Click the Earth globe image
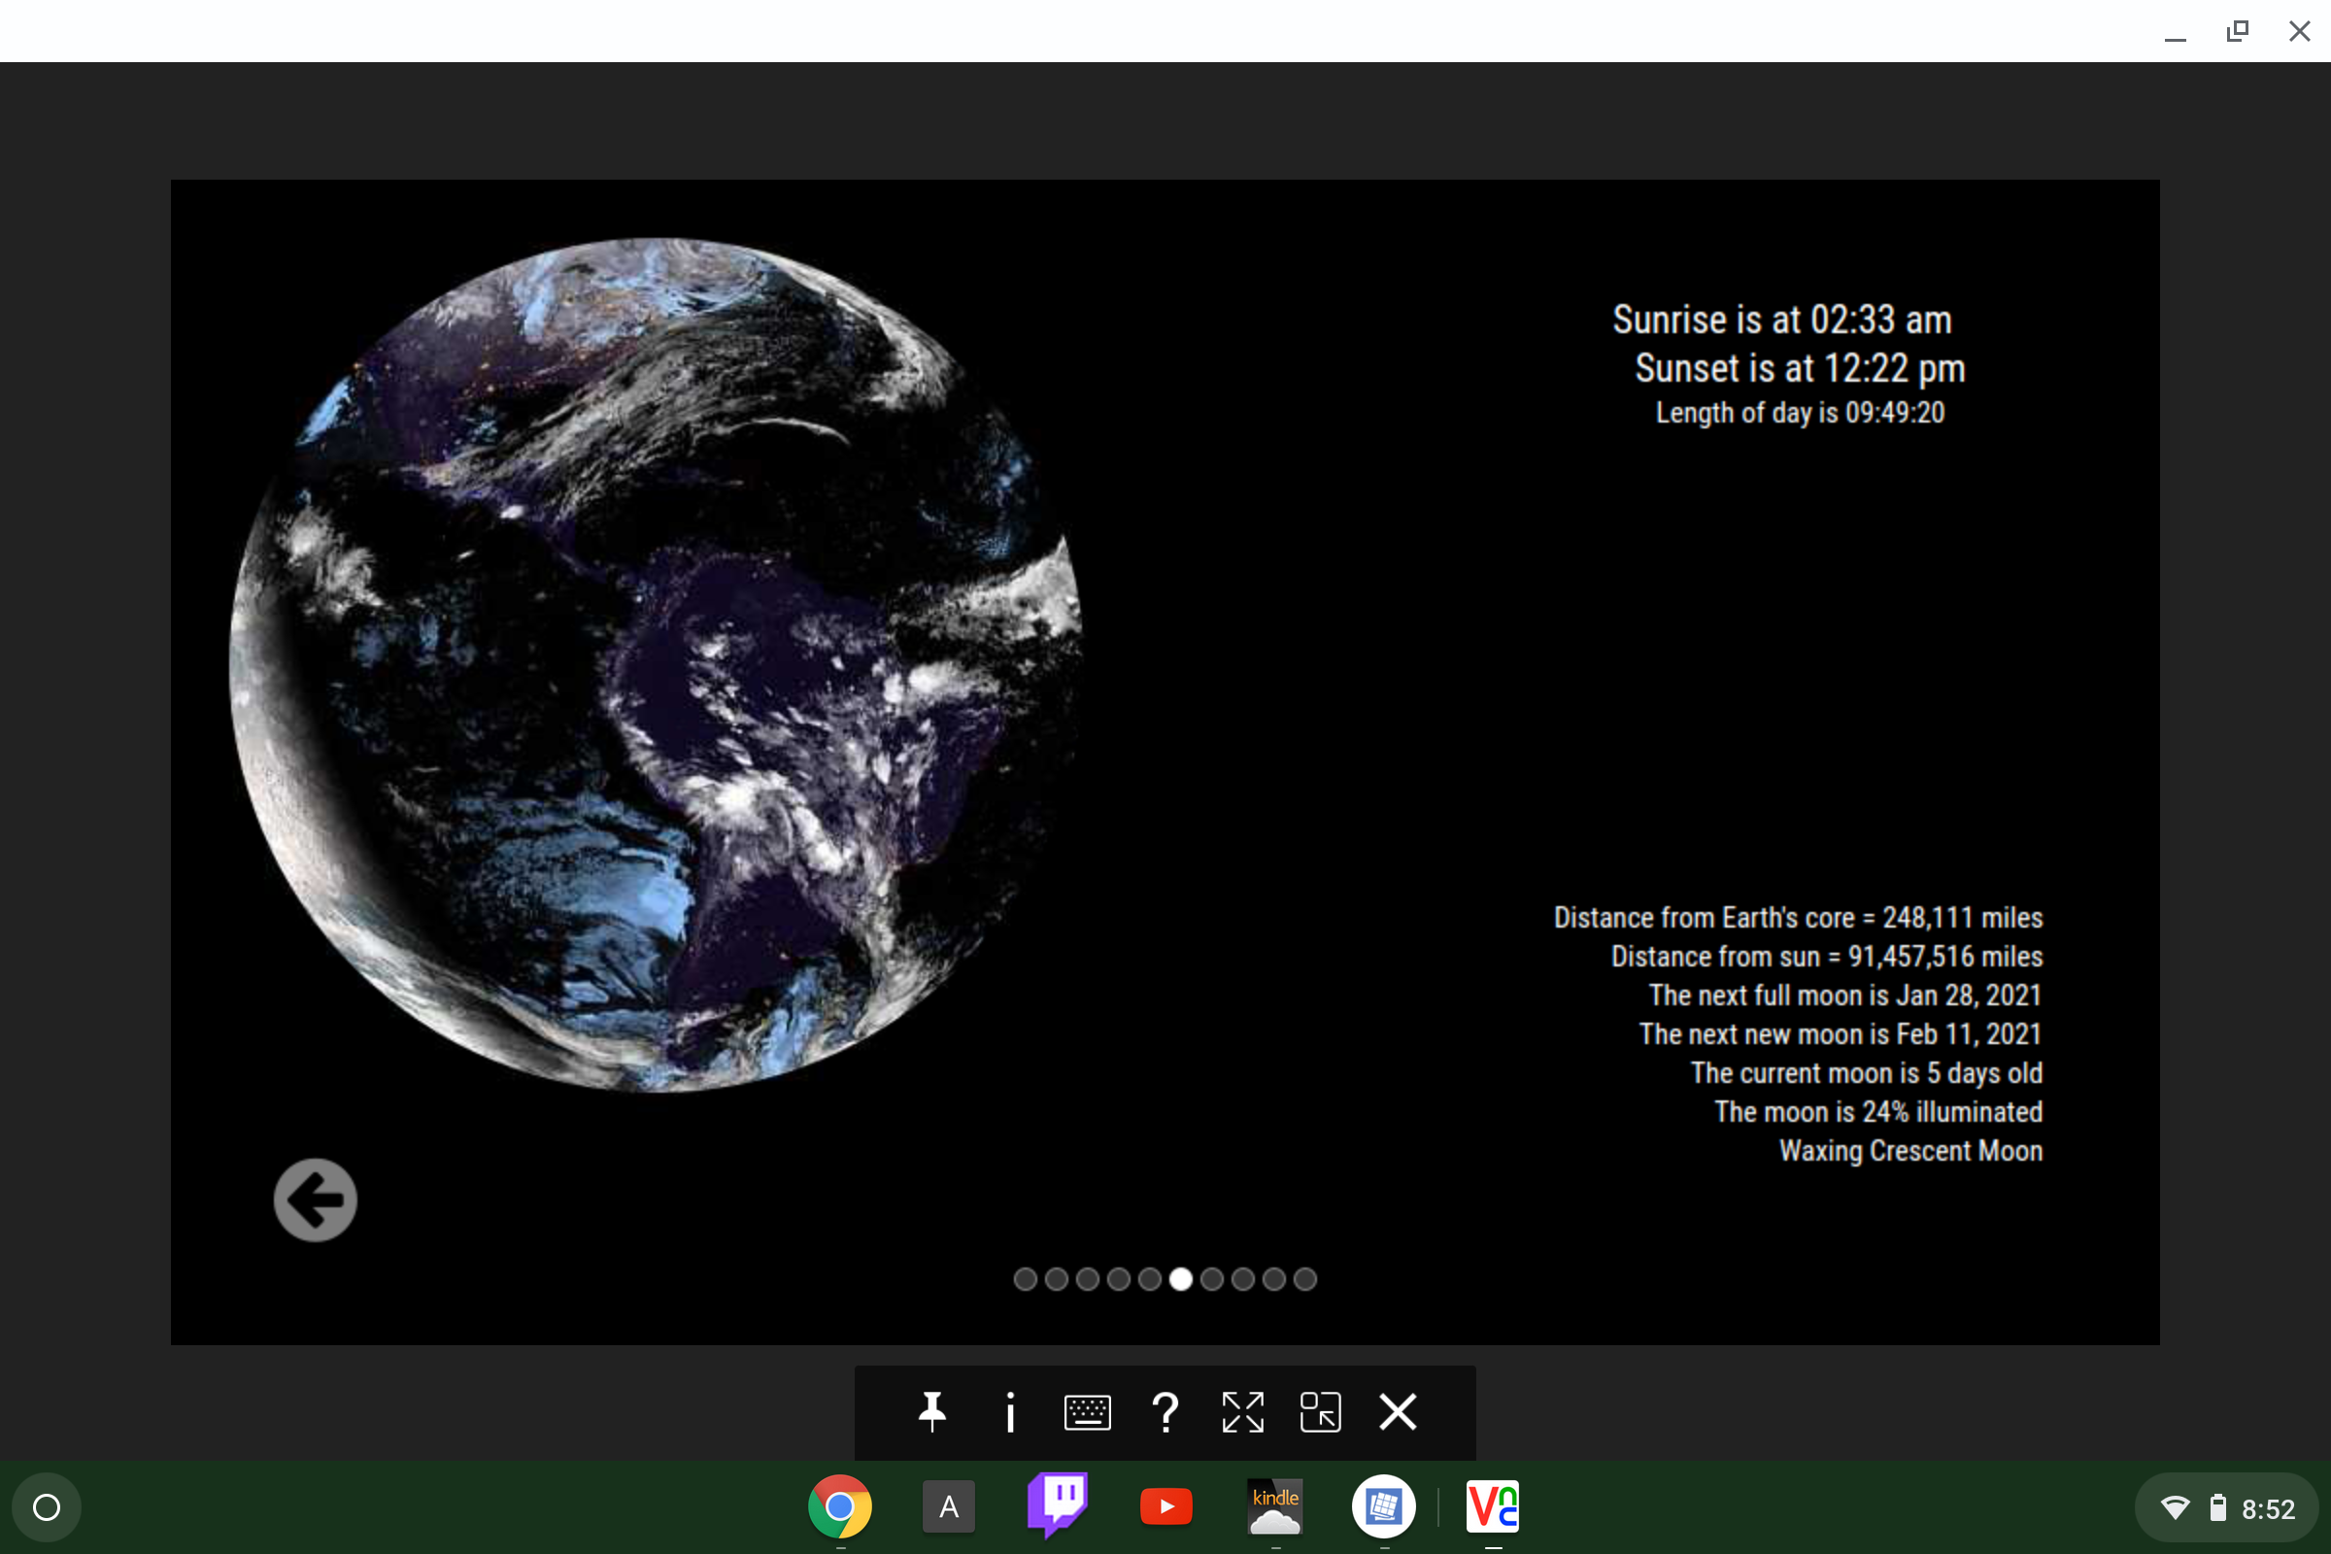 click(x=657, y=664)
